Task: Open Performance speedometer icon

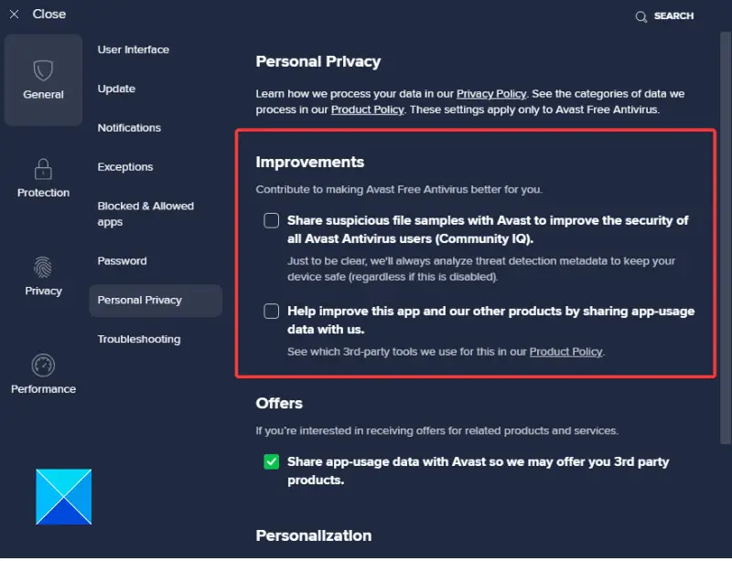Action: point(43,365)
